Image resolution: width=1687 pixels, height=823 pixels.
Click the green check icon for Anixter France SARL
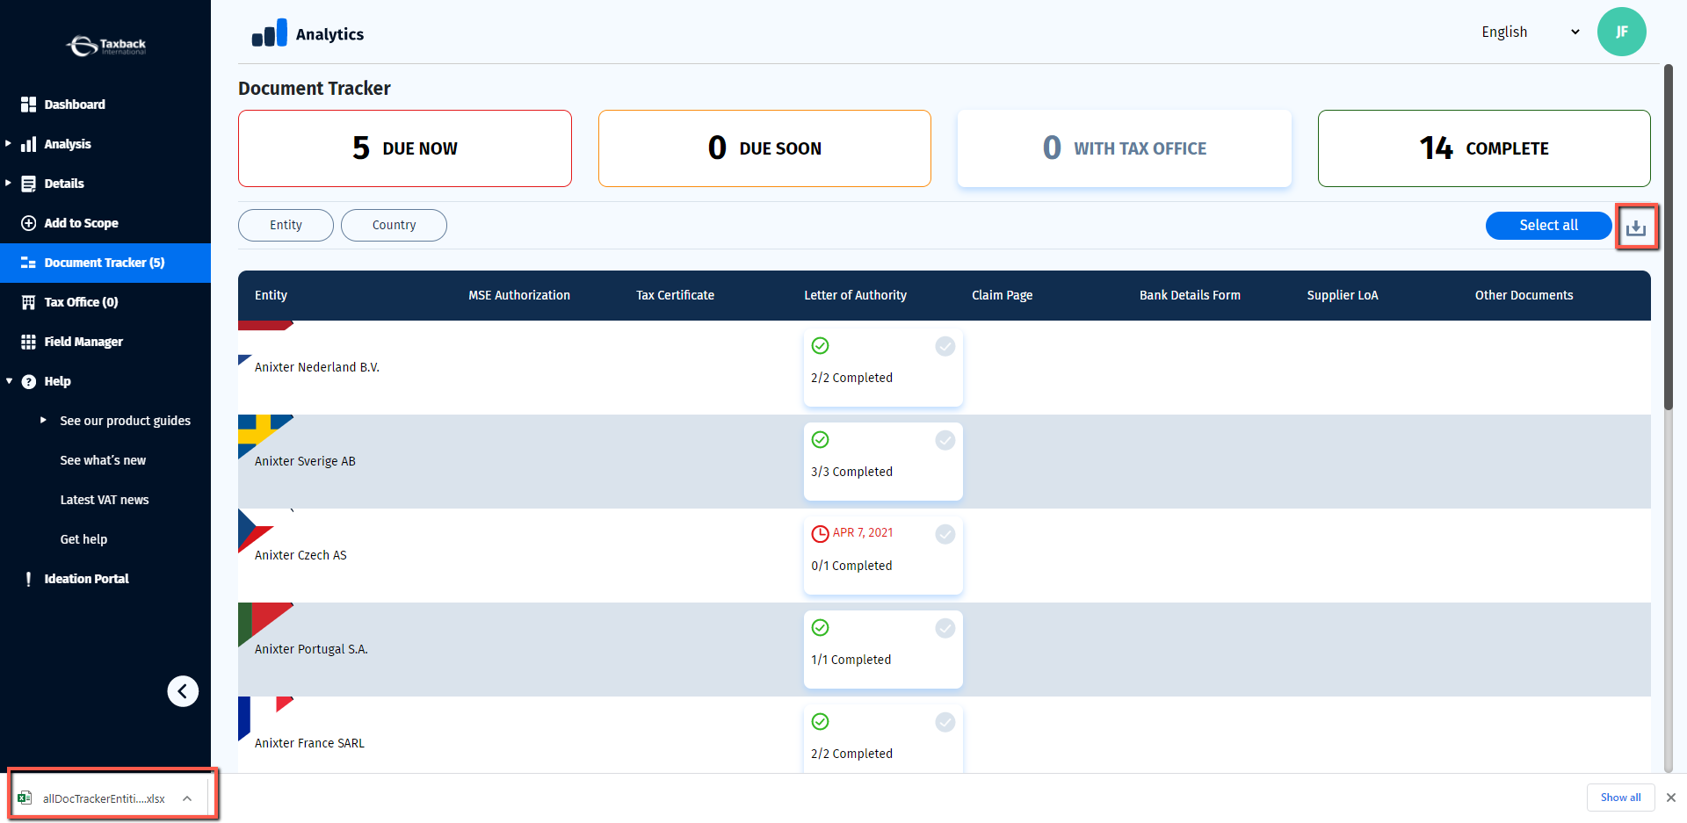820,722
